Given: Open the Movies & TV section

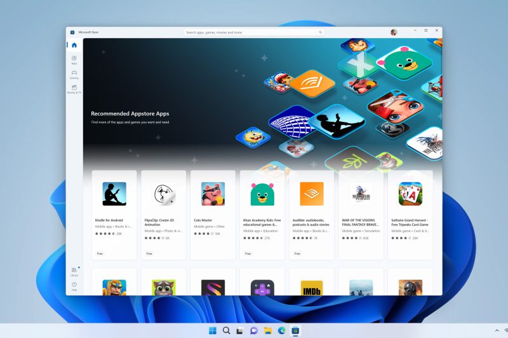Looking at the screenshot, I should [x=74, y=89].
